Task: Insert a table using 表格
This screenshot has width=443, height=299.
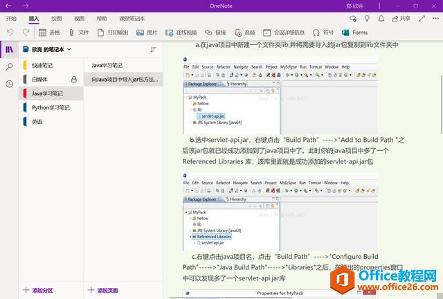Action: pyautogui.click(x=49, y=33)
